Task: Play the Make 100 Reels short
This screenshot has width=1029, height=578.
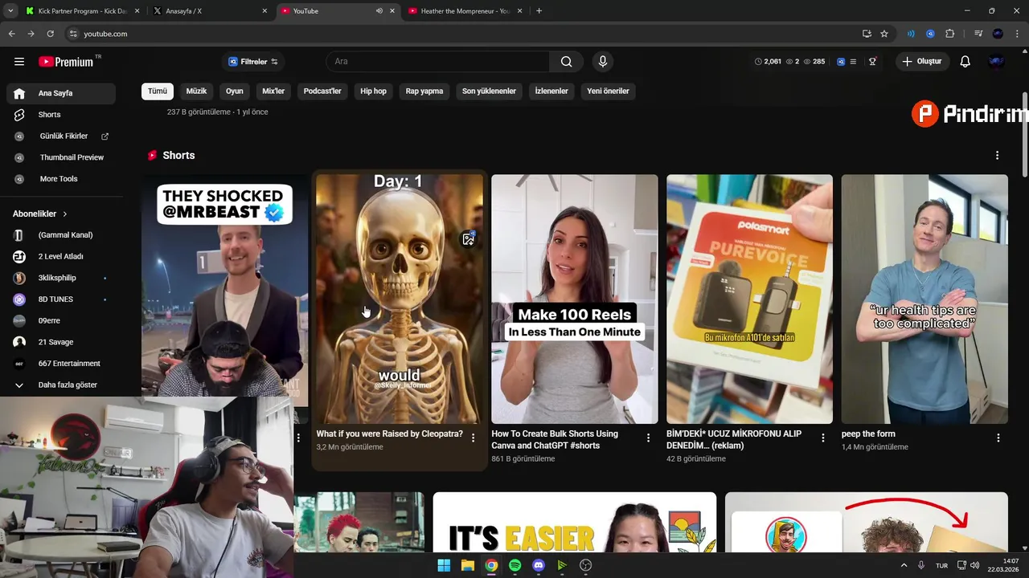Action: [x=574, y=299]
